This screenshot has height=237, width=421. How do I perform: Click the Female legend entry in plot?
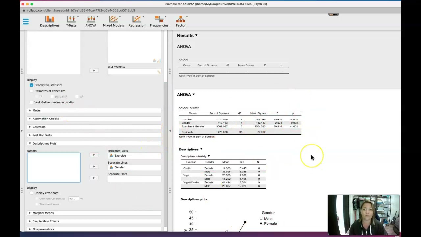(268, 224)
